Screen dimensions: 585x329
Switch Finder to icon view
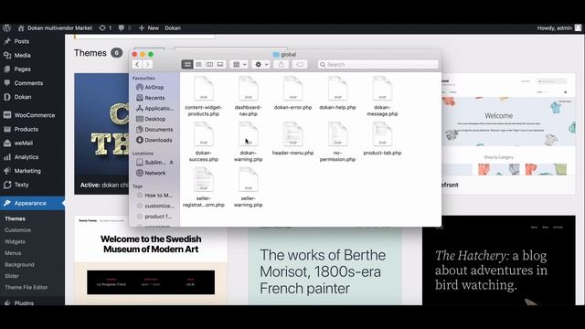point(187,65)
